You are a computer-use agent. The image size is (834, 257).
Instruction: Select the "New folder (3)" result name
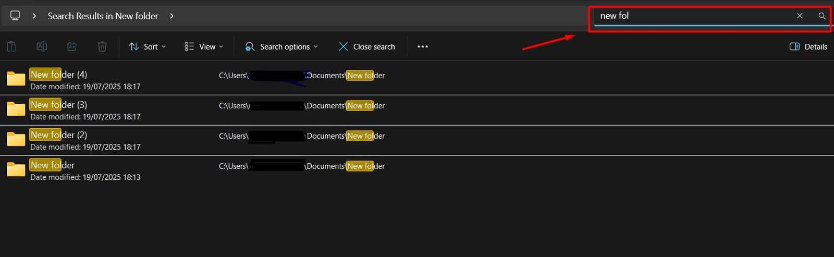[x=58, y=105]
